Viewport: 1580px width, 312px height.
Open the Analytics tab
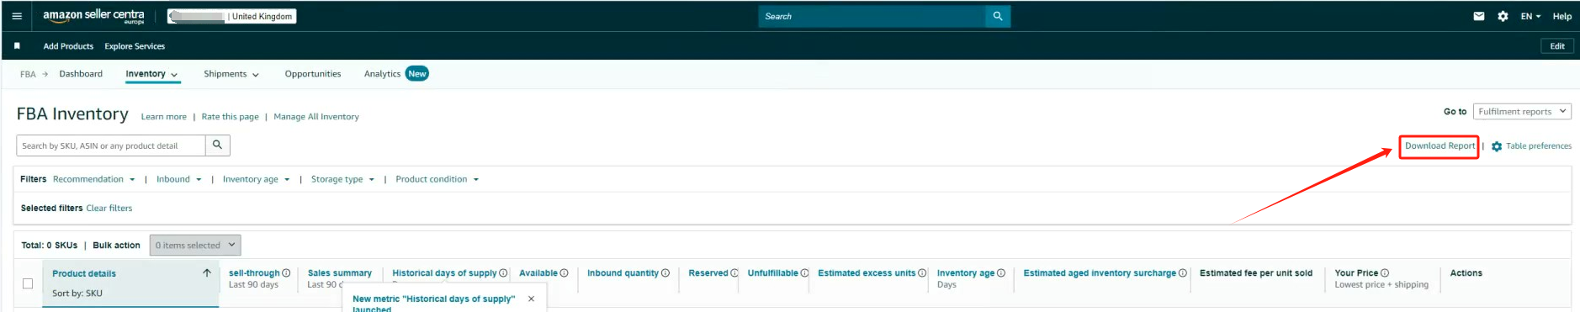pos(382,74)
